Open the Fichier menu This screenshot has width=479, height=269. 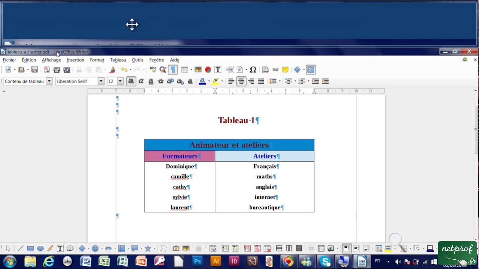9,60
